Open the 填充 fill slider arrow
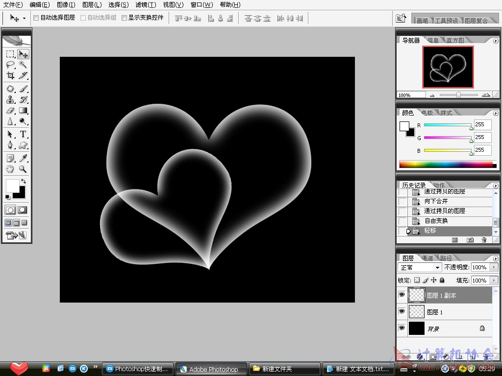This screenshot has height=376, width=502. point(494,281)
